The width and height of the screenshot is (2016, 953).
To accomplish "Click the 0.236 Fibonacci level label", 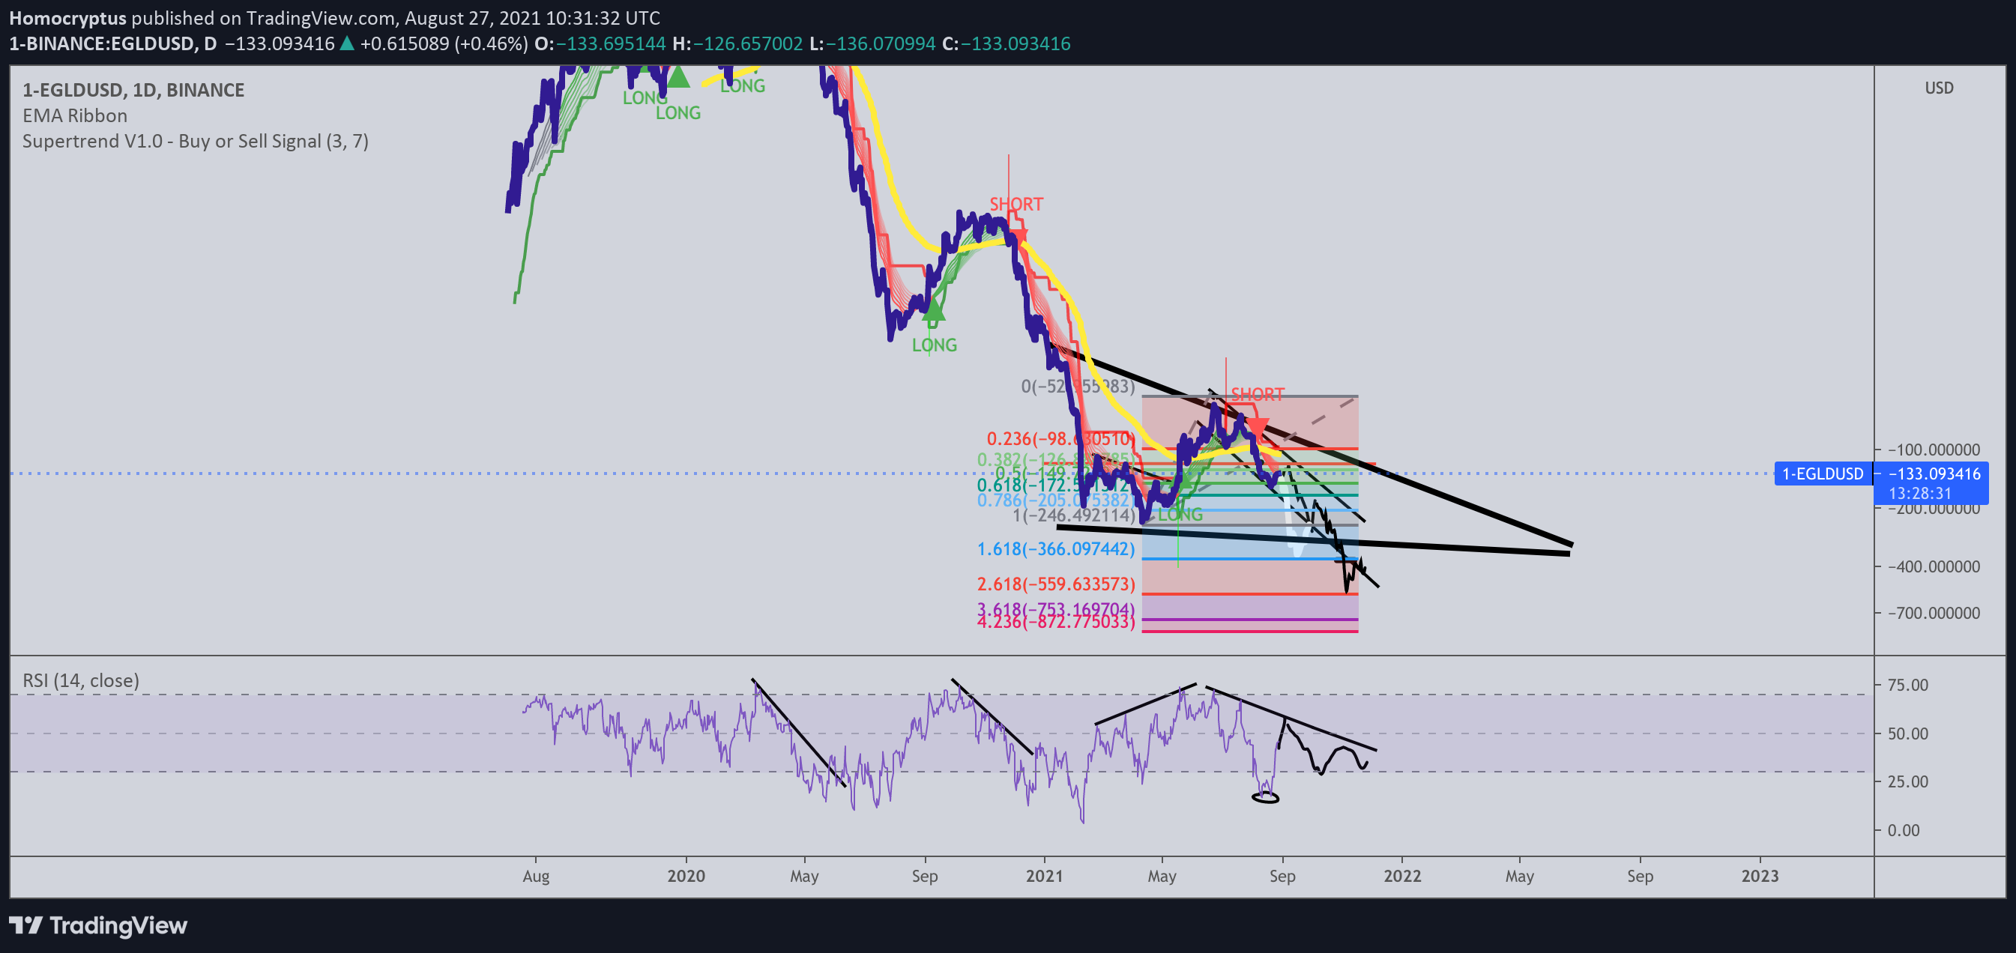I will pos(1060,438).
